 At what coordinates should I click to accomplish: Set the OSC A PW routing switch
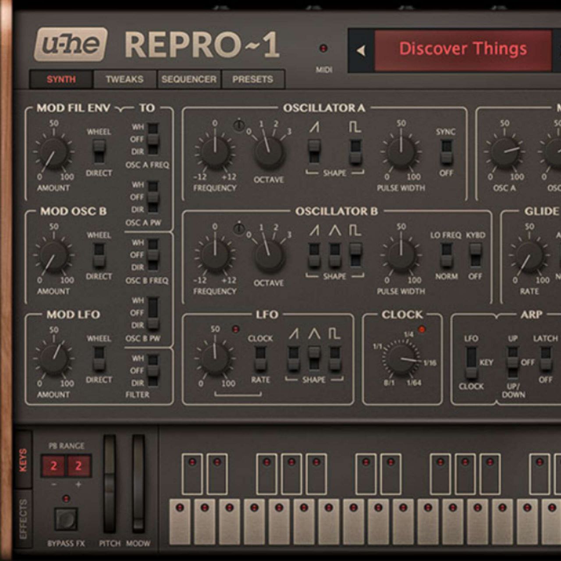click(153, 197)
